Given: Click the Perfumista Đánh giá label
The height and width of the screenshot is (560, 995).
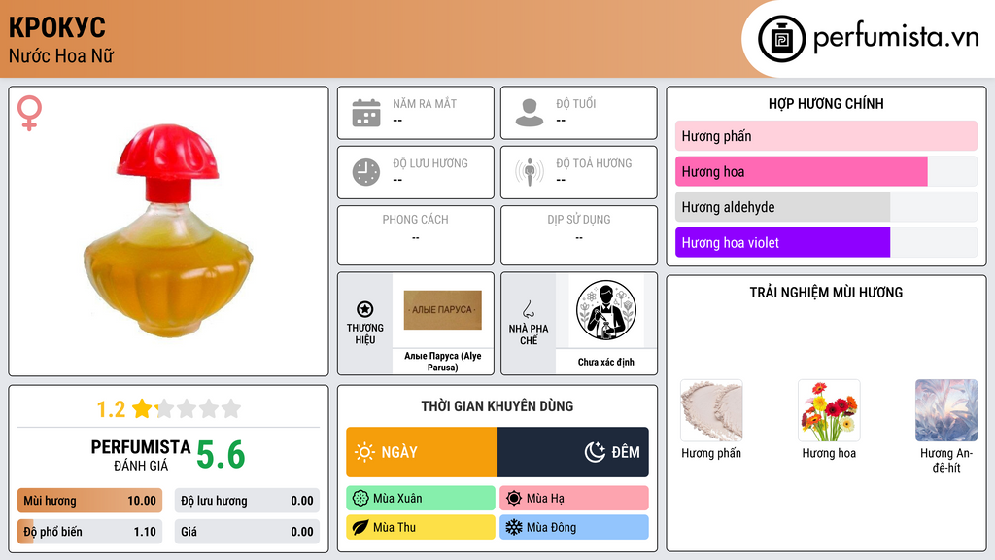Looking at the screenshot, I should pyautogui.click(x=141, y=455).
